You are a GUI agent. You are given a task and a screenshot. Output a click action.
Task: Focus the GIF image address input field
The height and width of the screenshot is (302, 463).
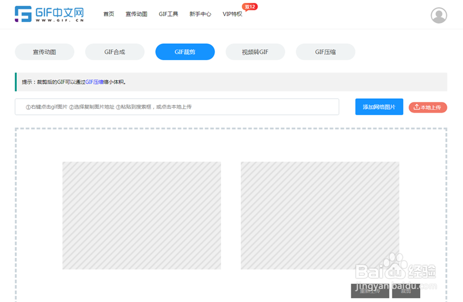(177, 107)
